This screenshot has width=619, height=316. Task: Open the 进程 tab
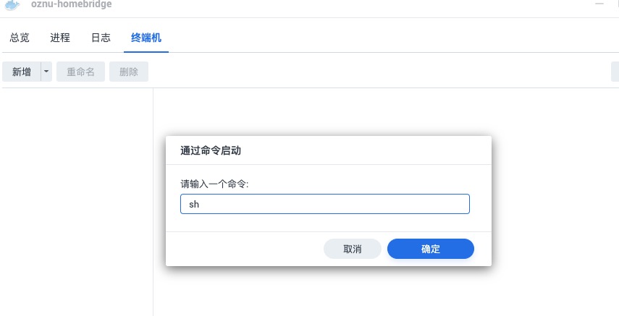pos(60,38)
